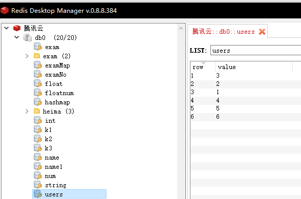
Task: Select the examMap key label
Action: click(x=57, y=65)
